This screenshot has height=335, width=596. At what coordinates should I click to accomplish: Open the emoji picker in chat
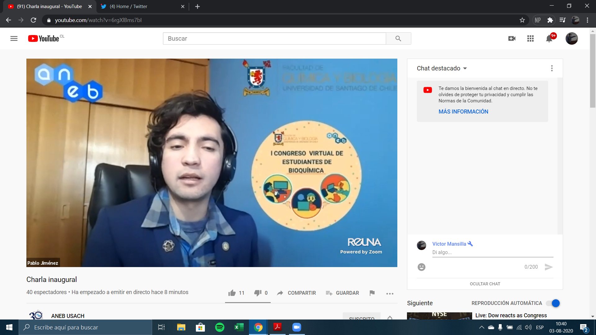pyautogui.click(x=421, y=267)
